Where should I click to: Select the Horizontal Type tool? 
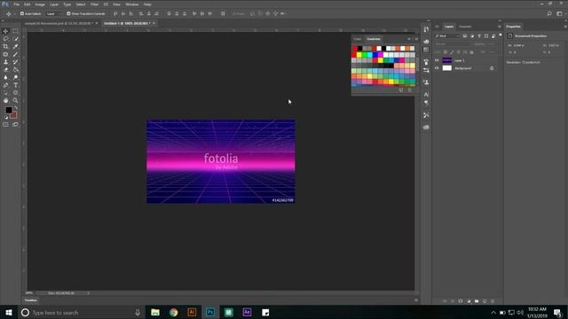[x=16, y=85]
